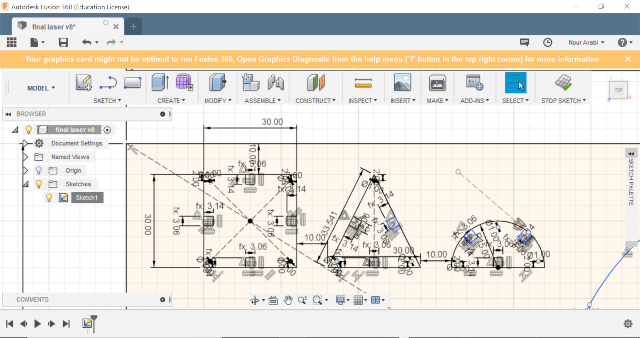The height and width of the screenshot is (338, 640).
Task: Open the ASSEMBLE menu
Action: [x=262, y=101]
